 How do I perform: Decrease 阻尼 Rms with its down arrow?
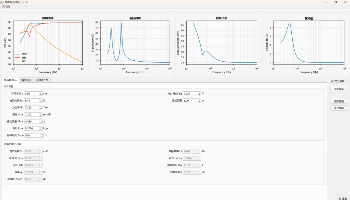pos(41,129)
